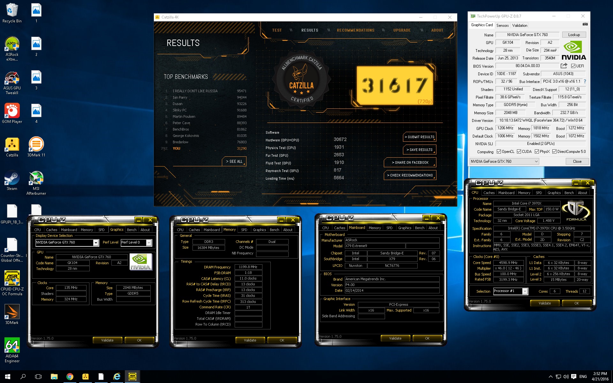Expand Processor #1 selection dropdown

pyautogui.click(x=525, y=291)
